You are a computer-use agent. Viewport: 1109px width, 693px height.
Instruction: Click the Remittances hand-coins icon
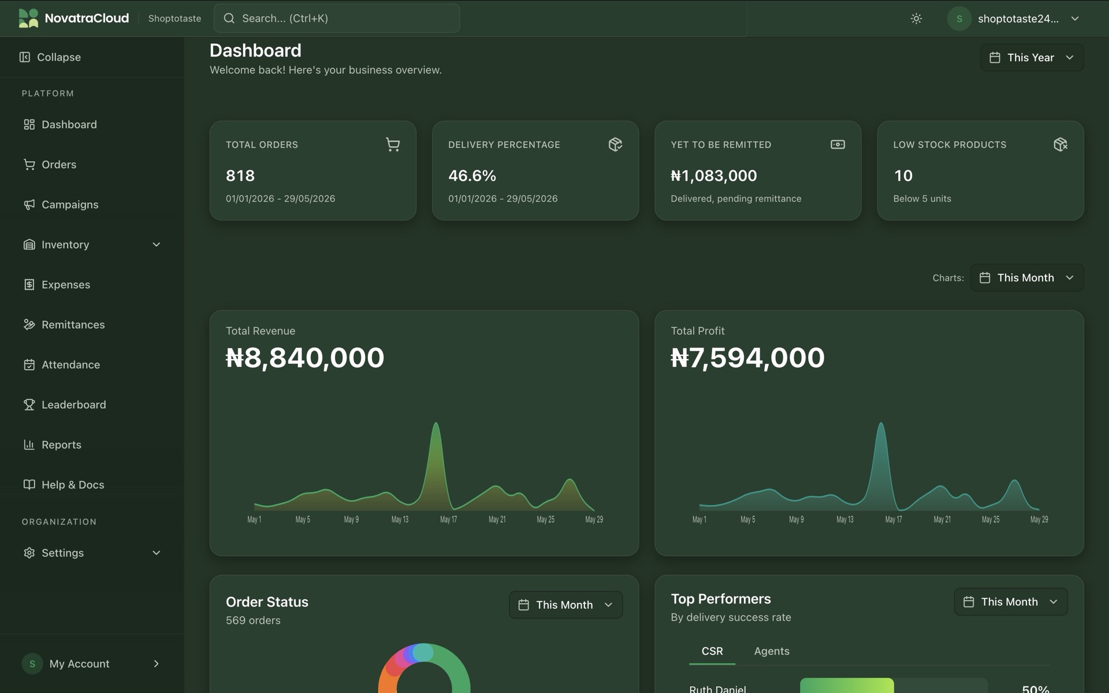coord(29,325)
